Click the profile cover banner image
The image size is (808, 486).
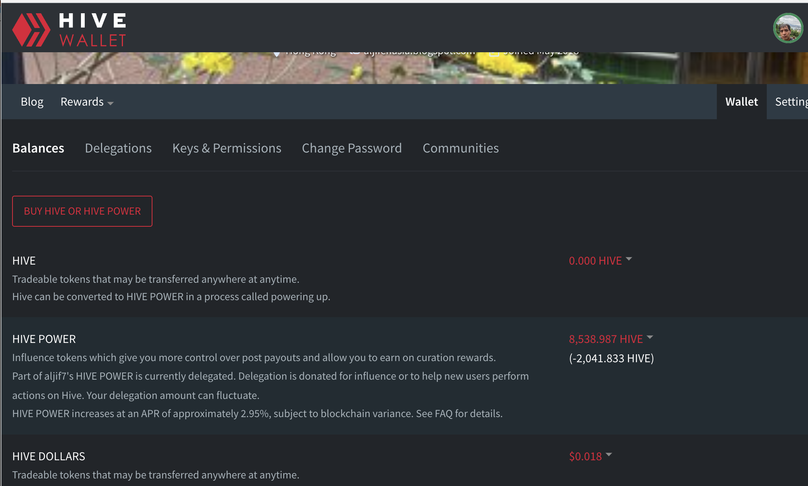coord(404,68)
